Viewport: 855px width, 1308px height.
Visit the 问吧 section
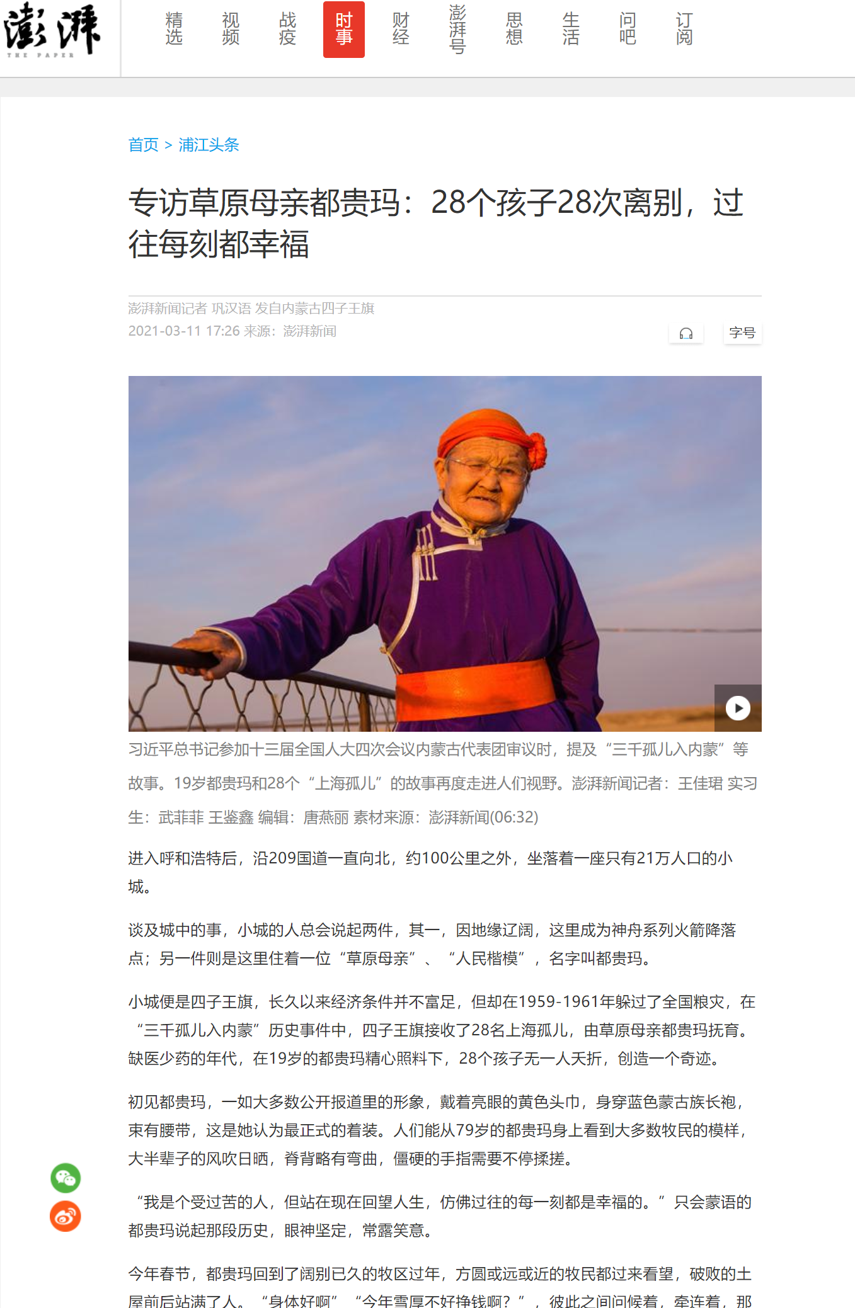tap(628, 30)
